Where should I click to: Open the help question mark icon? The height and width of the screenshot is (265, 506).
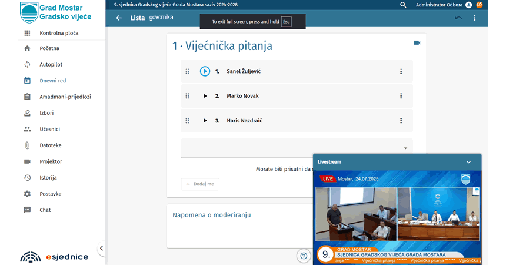(304, 256)
